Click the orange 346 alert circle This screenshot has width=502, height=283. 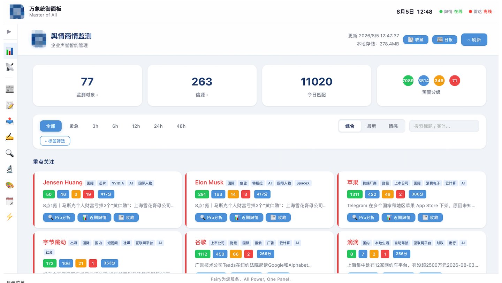(x=439, y=81)
